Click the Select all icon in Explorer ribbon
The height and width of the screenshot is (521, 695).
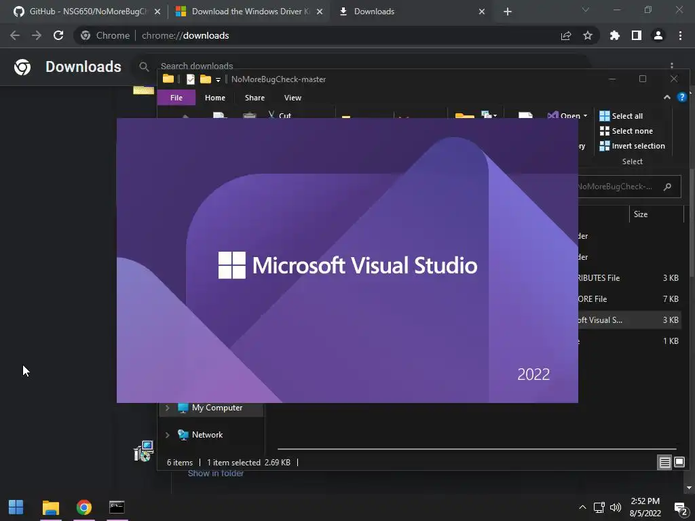605,116
